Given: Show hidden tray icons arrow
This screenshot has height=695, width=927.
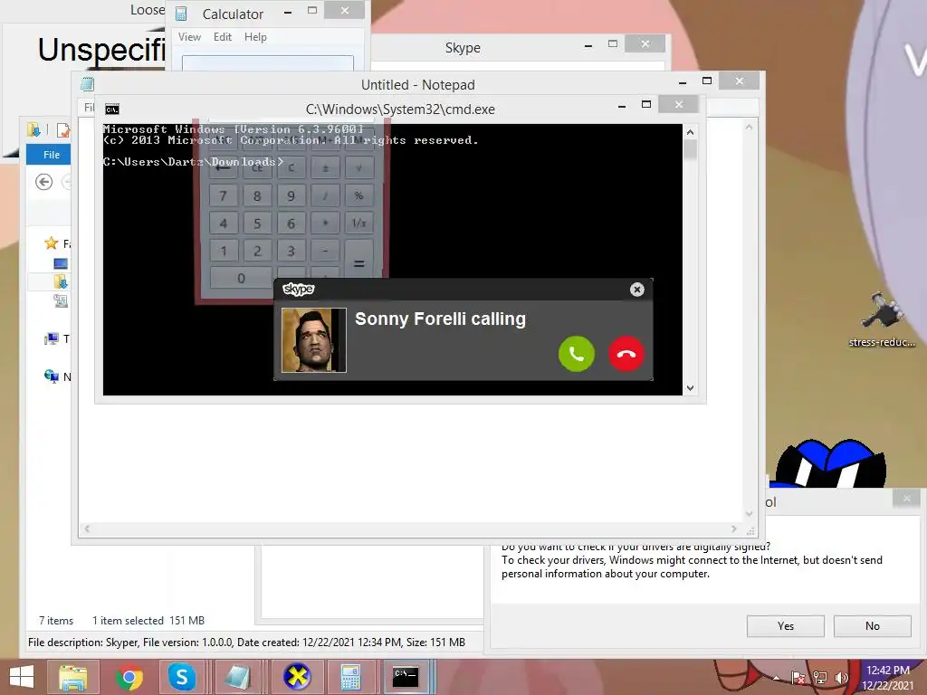Looking at the screenshot, I should coord(776,678).
